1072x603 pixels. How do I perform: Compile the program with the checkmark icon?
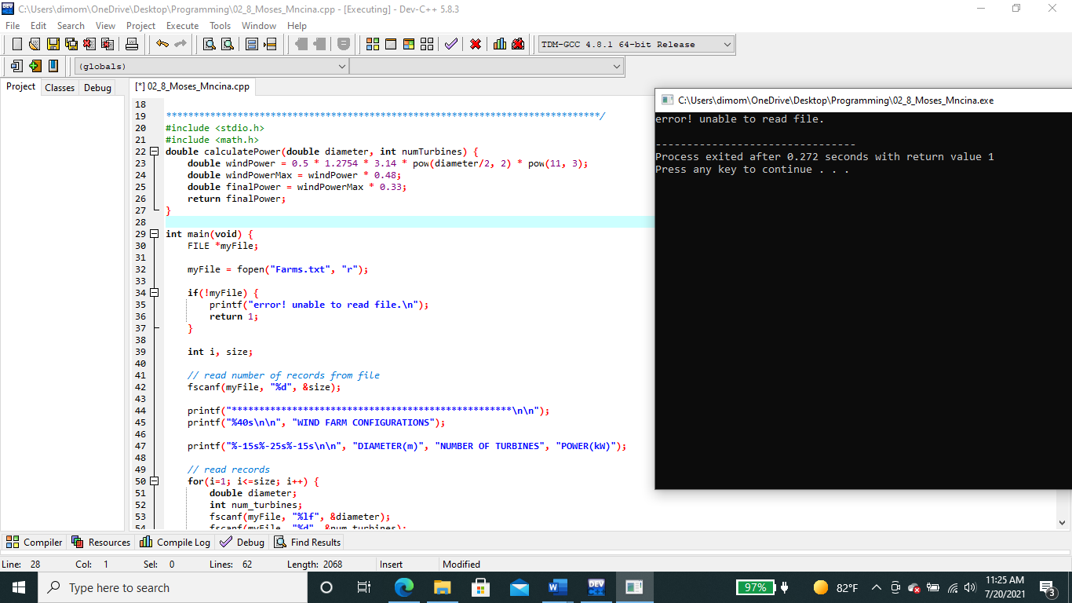451,44
